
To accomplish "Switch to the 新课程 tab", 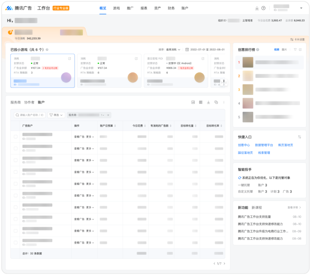I will point(257,208).
